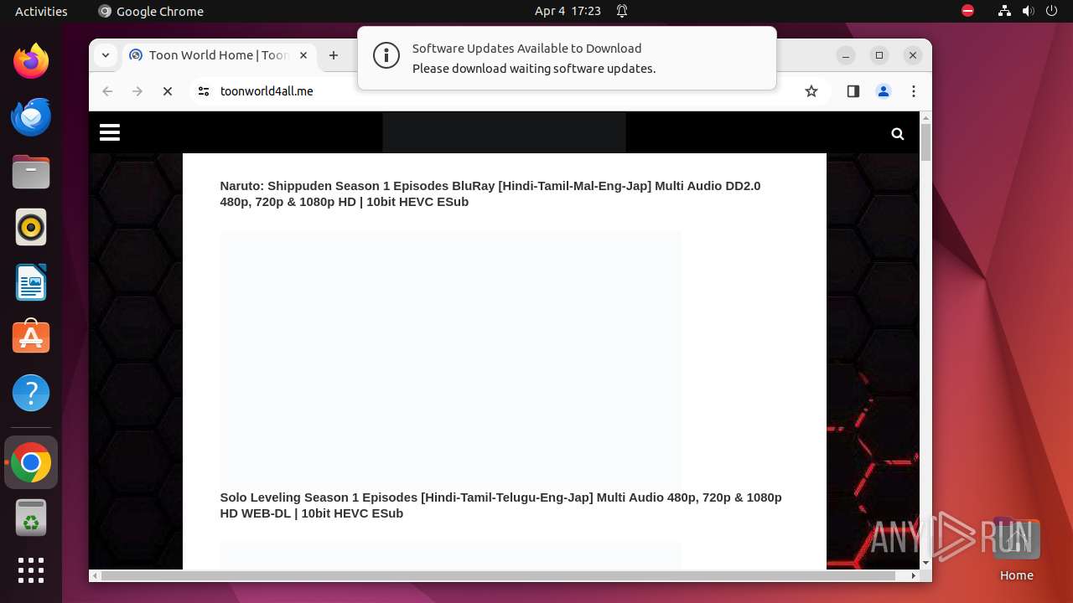Open Ubuntu Software from the dock
The image size is (1073, 603).
click(31, 338)
